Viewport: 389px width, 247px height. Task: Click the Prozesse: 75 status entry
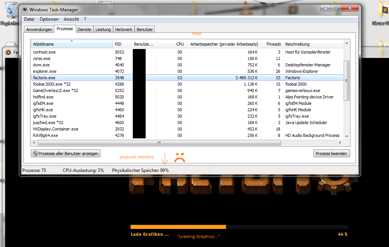pos(34,170)
